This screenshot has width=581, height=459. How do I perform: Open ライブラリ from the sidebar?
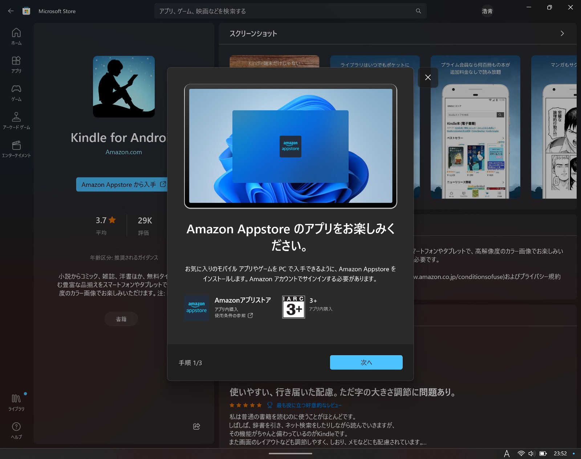[16, 402]
